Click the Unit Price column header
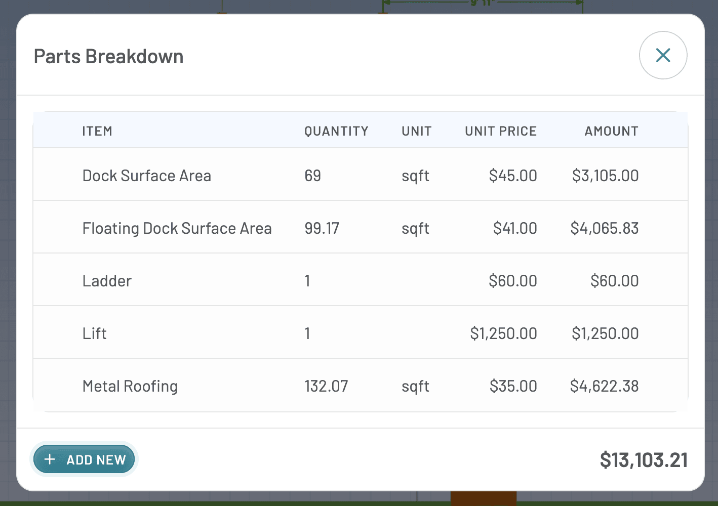This screenshot has width=718, height=506. (x=500, y=131)
